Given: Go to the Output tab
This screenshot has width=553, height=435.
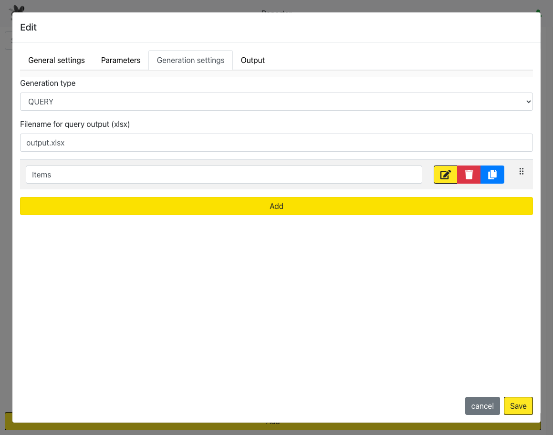Looking at the screenshot, I should click(x=252, y=60).
